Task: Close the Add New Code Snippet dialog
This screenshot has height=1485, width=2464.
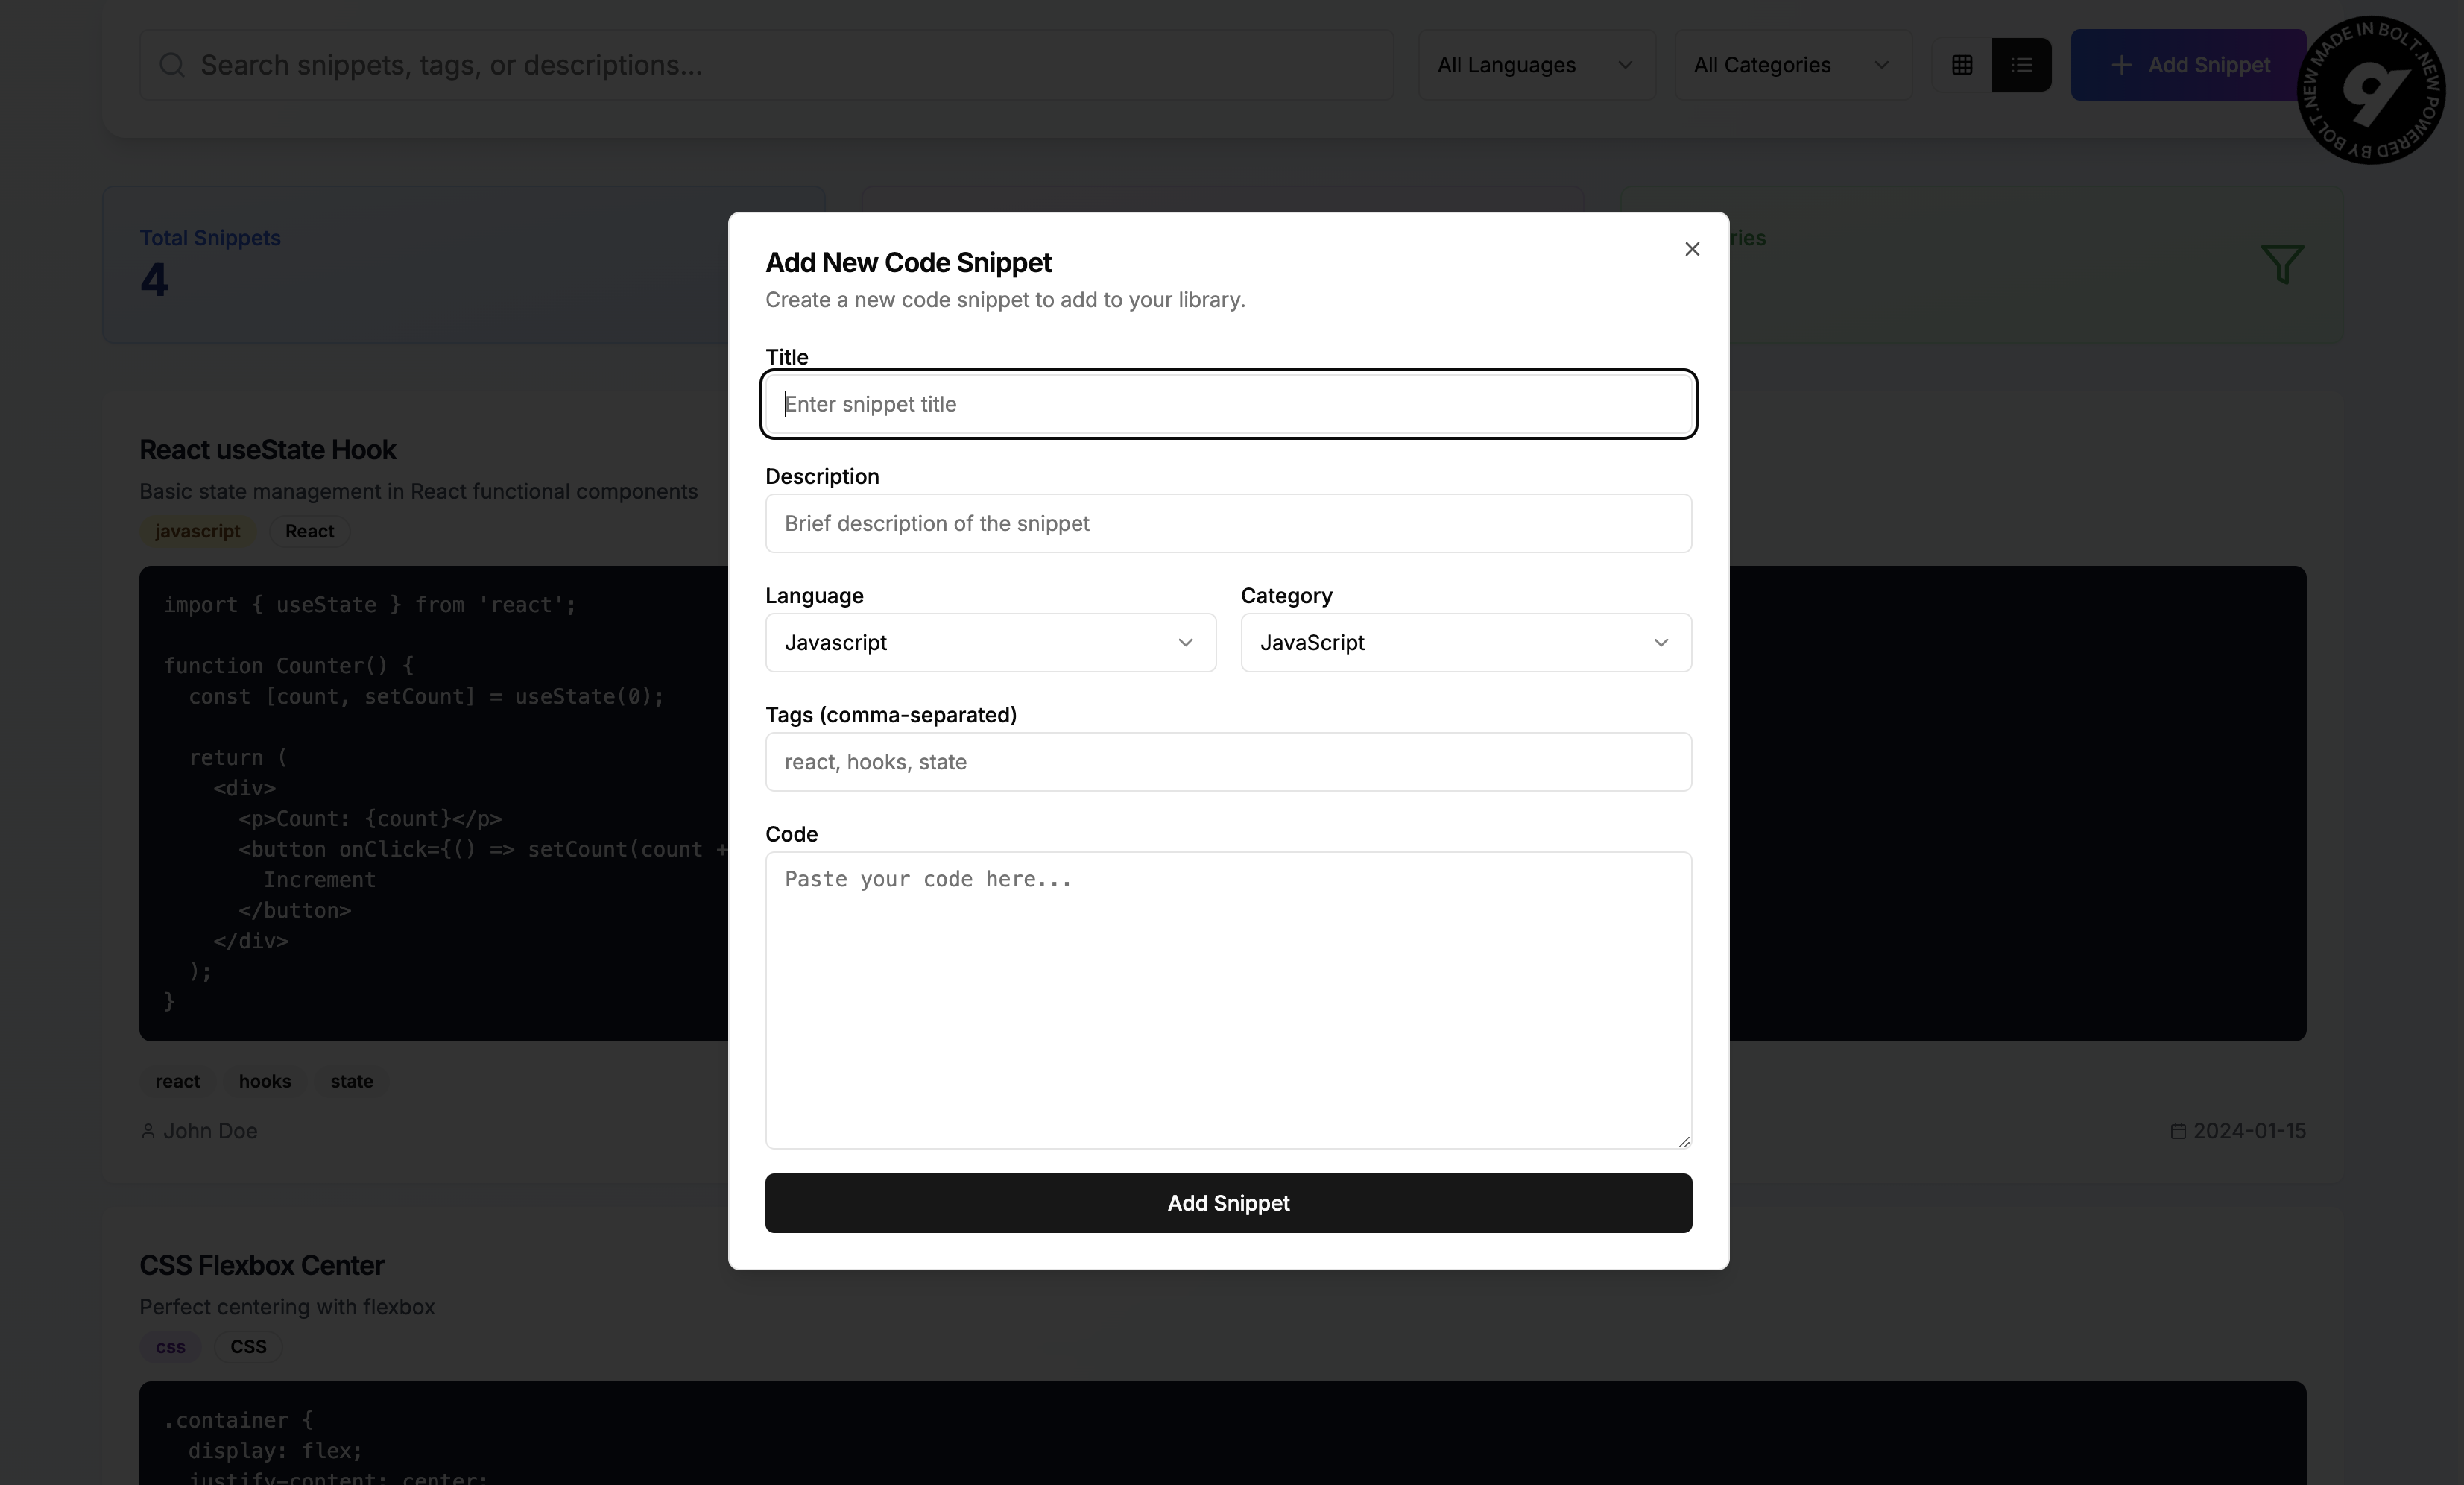Action: click(x=1692, y=249)
